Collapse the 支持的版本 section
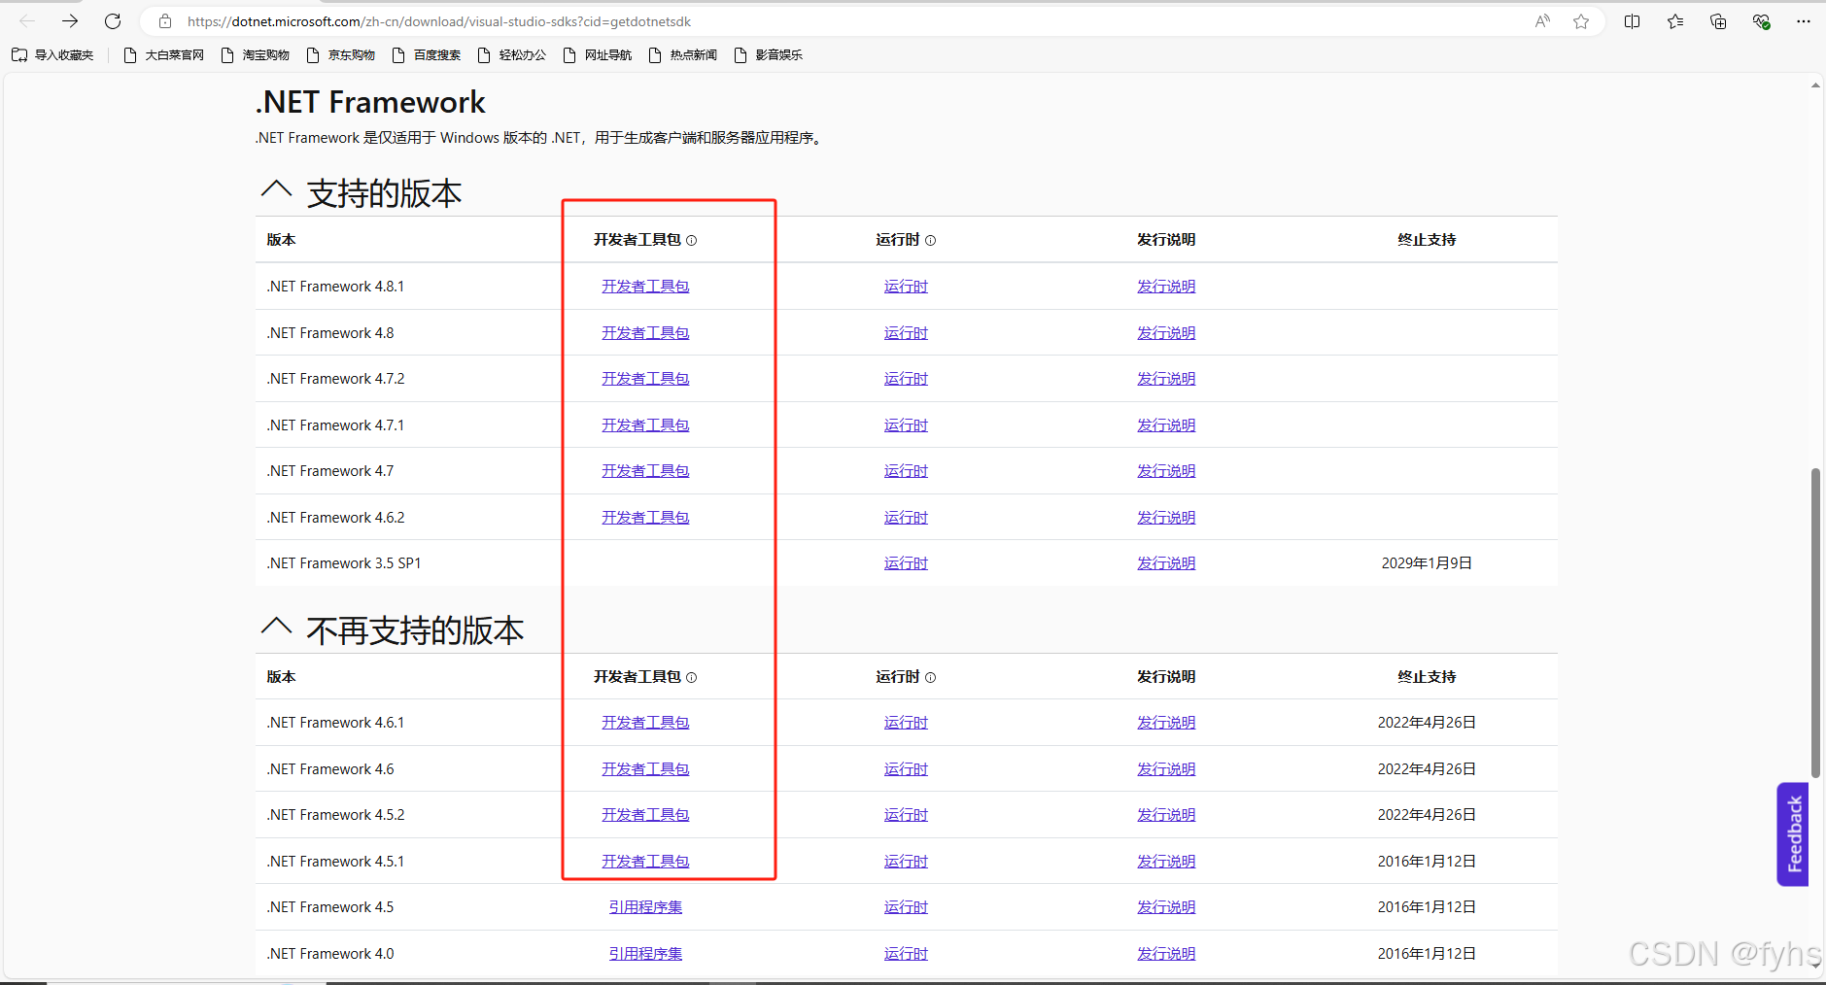Viewport: 1826px width, 985px height. [277, 189]
